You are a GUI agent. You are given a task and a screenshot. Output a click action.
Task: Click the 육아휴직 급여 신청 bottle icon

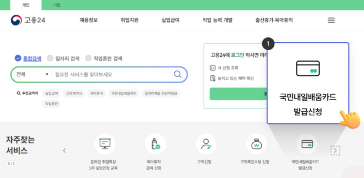[x=155, y=144]
